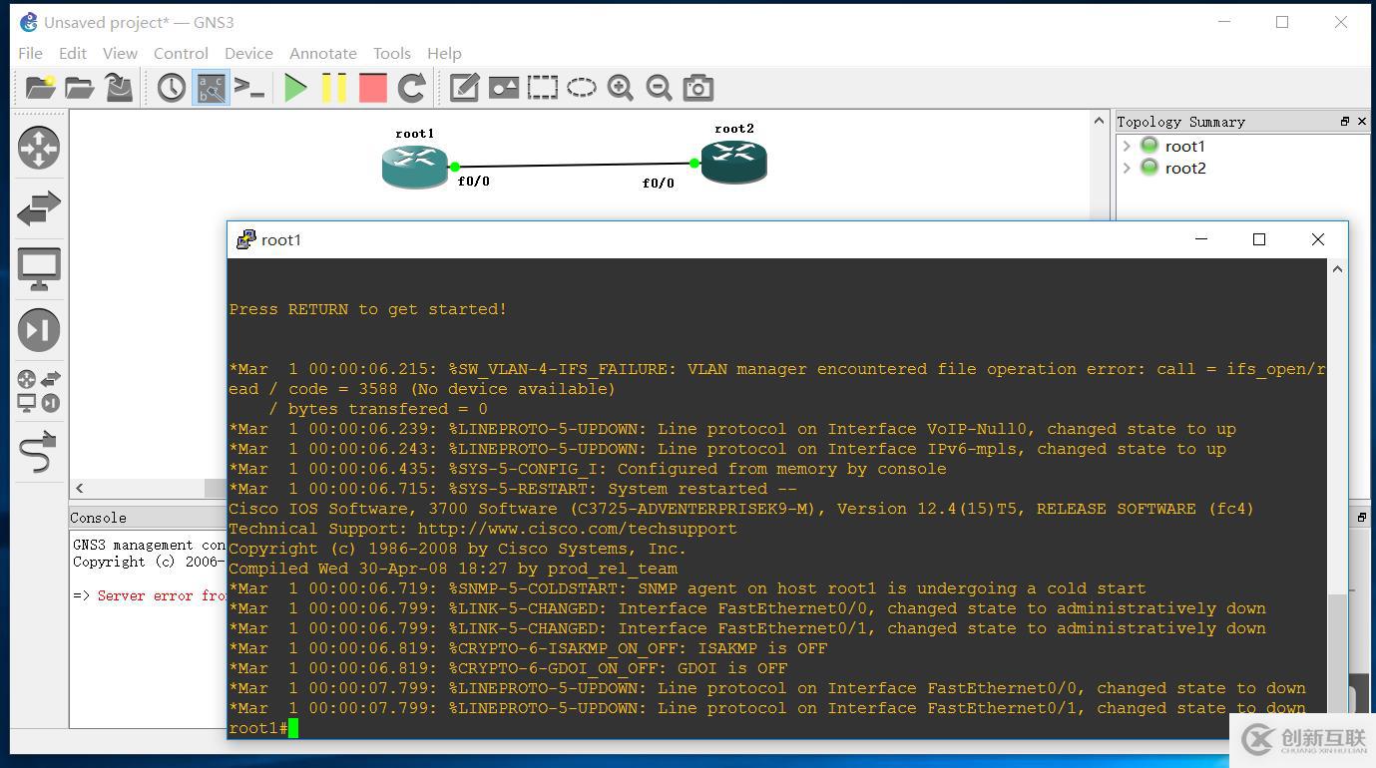This screenshot has height=768, width=1376.
Task: Select the root2 router on the canvas
Action: 733,162
